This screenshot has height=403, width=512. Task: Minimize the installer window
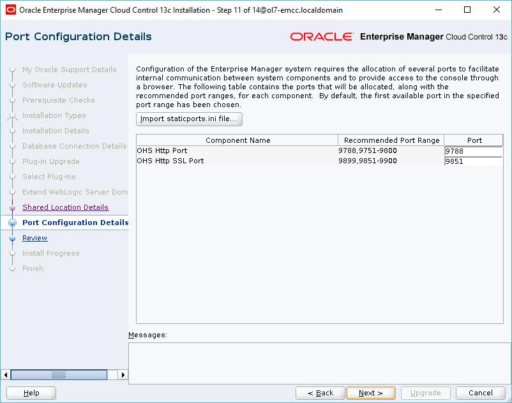coord(439,10)
